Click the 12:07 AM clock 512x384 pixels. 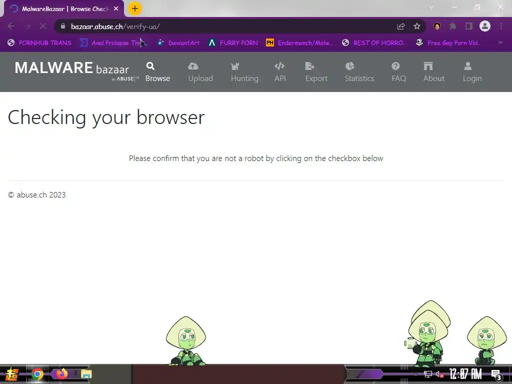(x=465, y=374)
